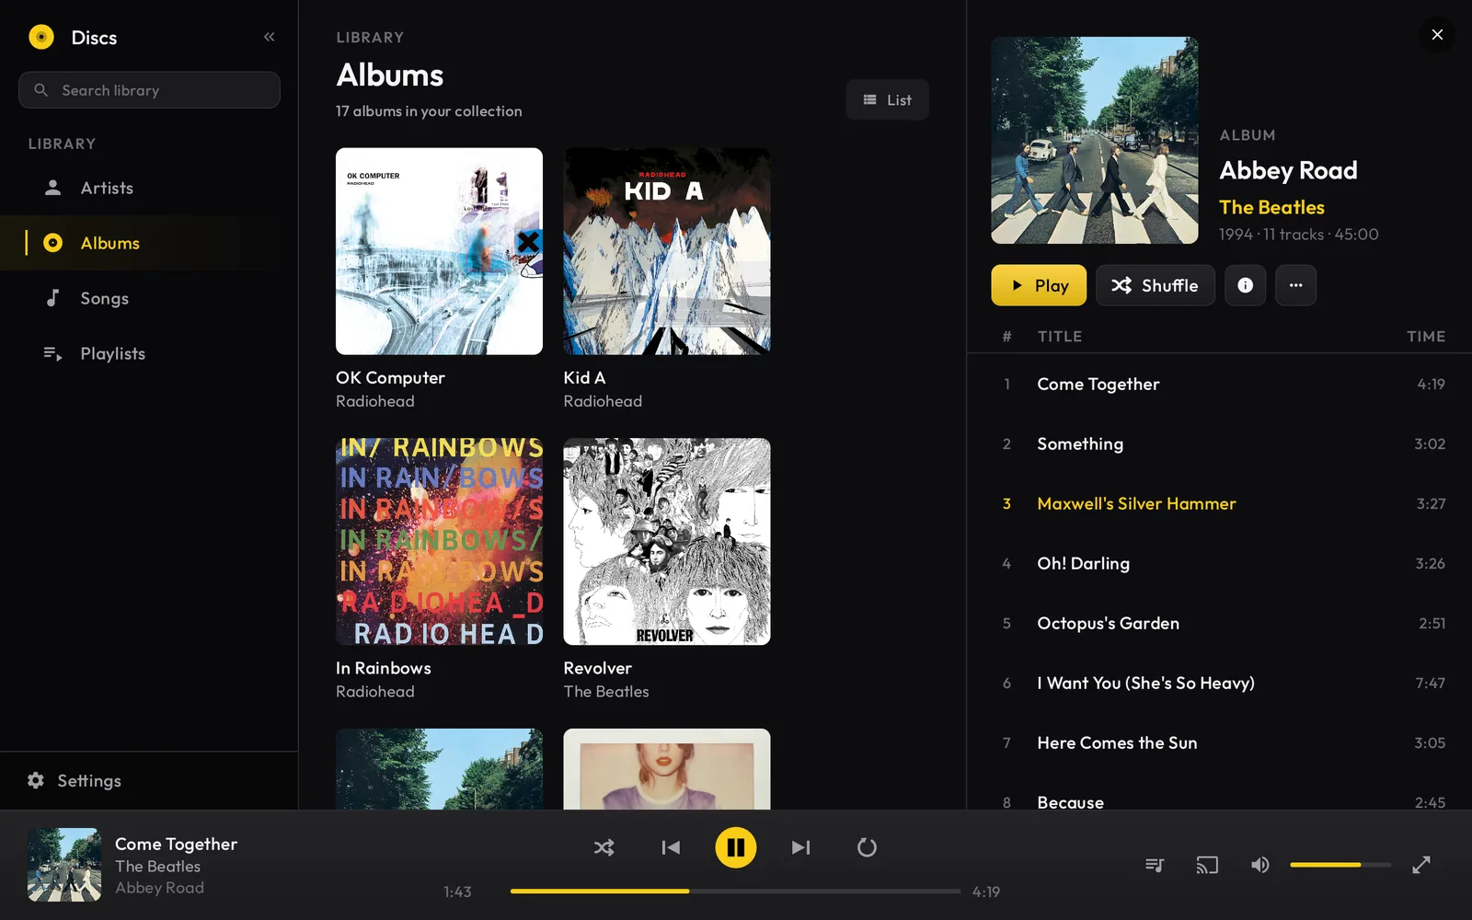Select Albums in the sidebar
The width and height of the screenshot is (1472, 920).
point(149,243)
